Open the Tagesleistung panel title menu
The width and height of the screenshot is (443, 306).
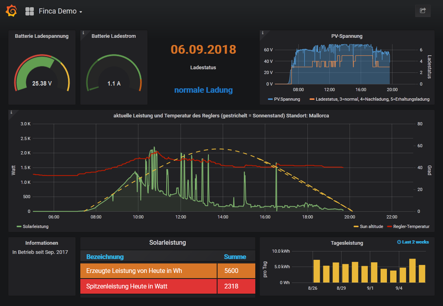pyautogui.click(x=347, y=243)
